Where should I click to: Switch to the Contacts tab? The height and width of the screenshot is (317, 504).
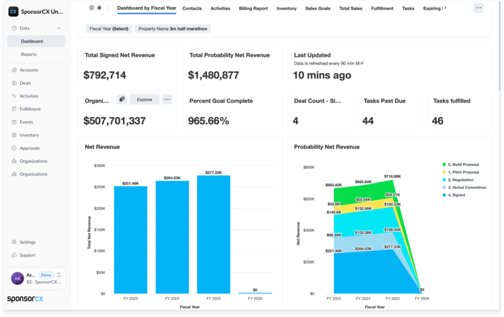coord(192,8)
